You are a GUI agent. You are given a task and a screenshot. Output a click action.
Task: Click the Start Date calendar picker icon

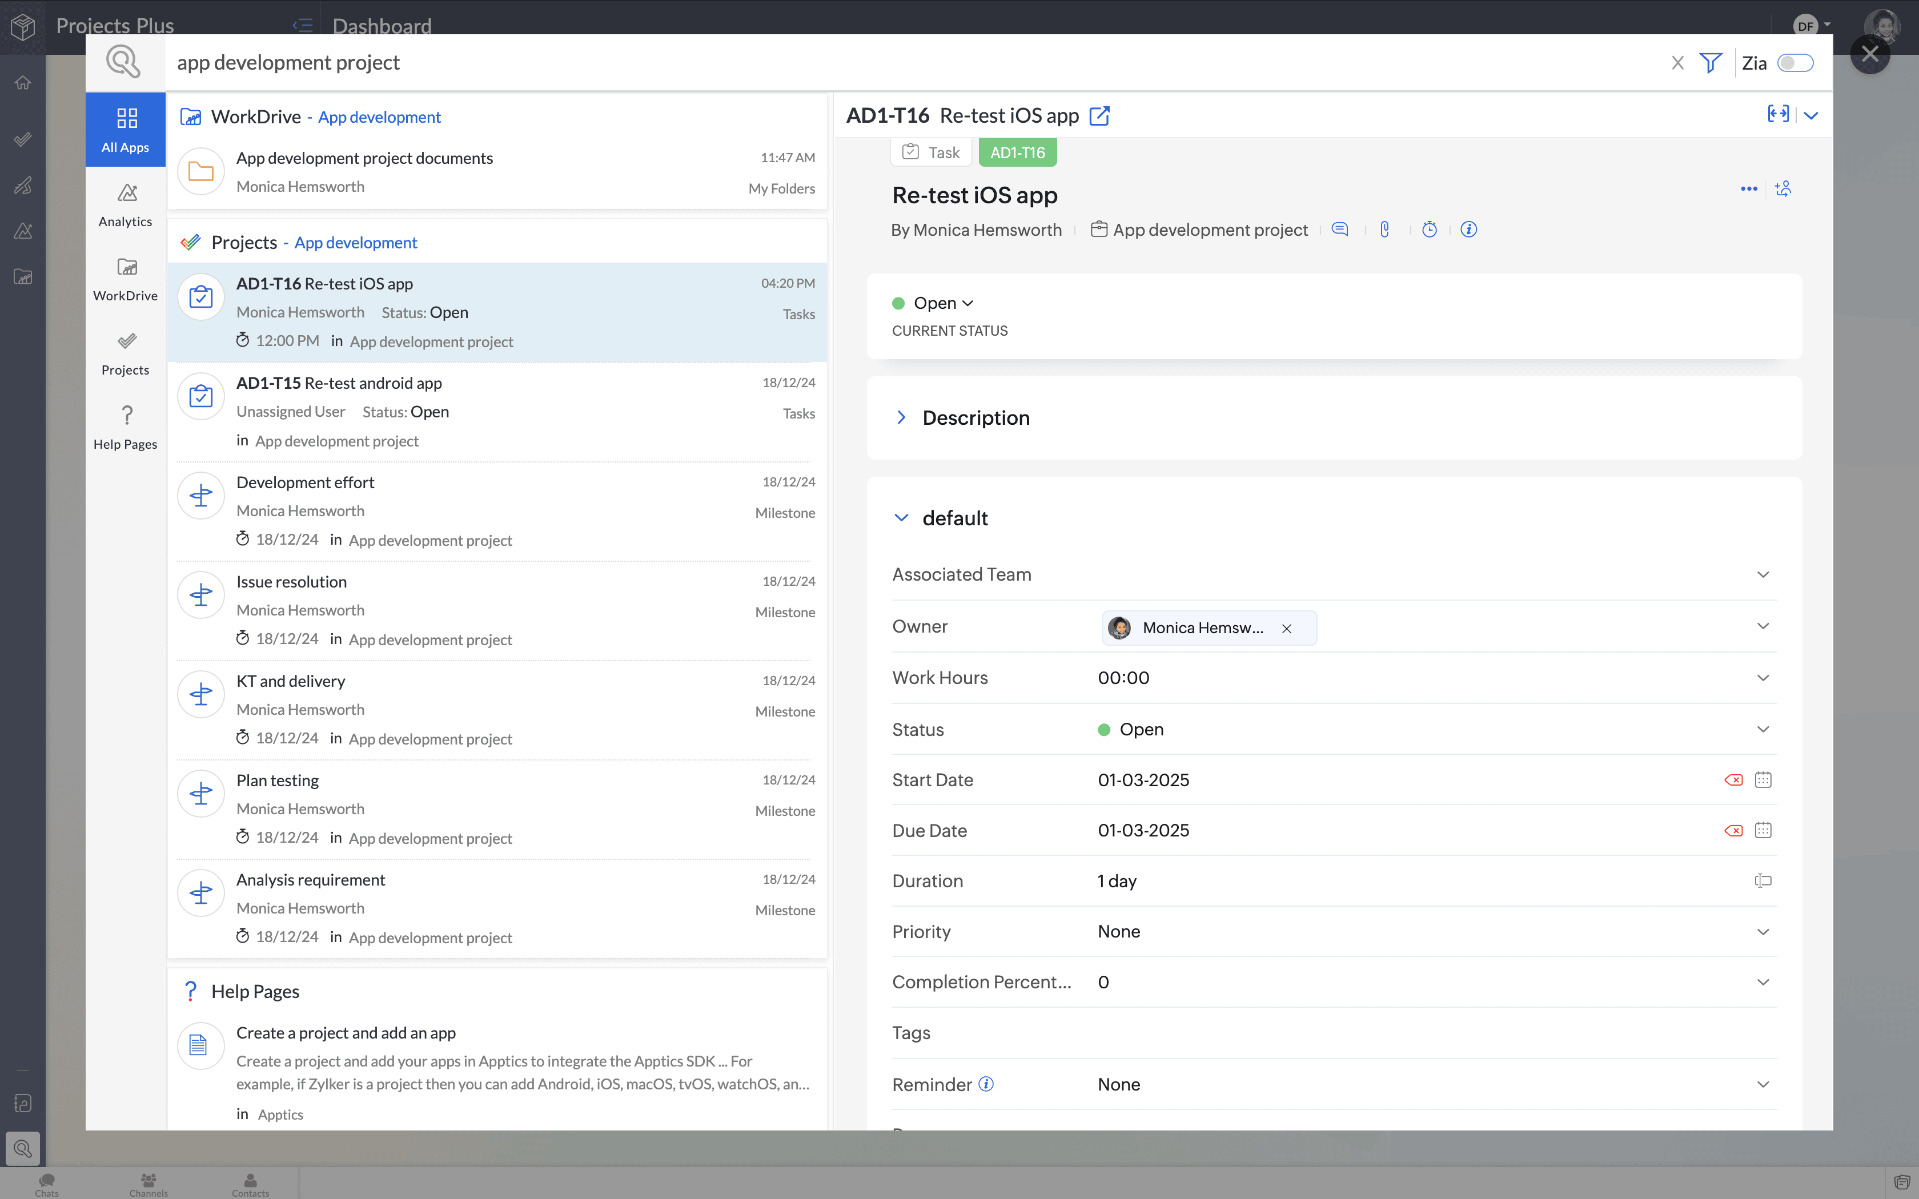[x=1763, y=779]
